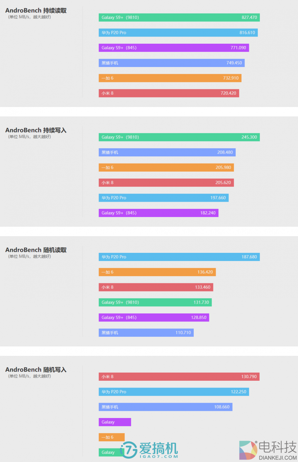Click the DIANKEJI.COM watermark text

point(278,458)
